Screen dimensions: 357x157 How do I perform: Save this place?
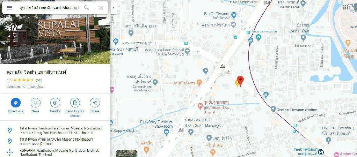(36, 105)
